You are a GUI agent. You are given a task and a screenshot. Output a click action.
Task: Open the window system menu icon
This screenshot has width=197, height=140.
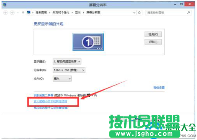click(x=5, y=5)
